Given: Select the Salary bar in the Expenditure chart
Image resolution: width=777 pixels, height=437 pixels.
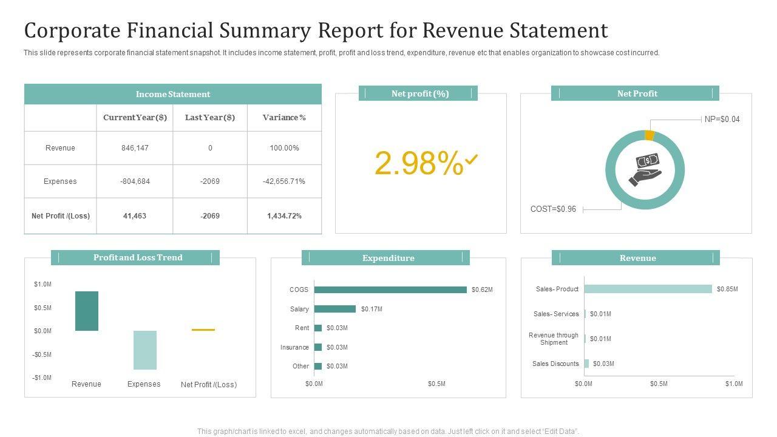Looking at the screenshot, I should 335,309.
